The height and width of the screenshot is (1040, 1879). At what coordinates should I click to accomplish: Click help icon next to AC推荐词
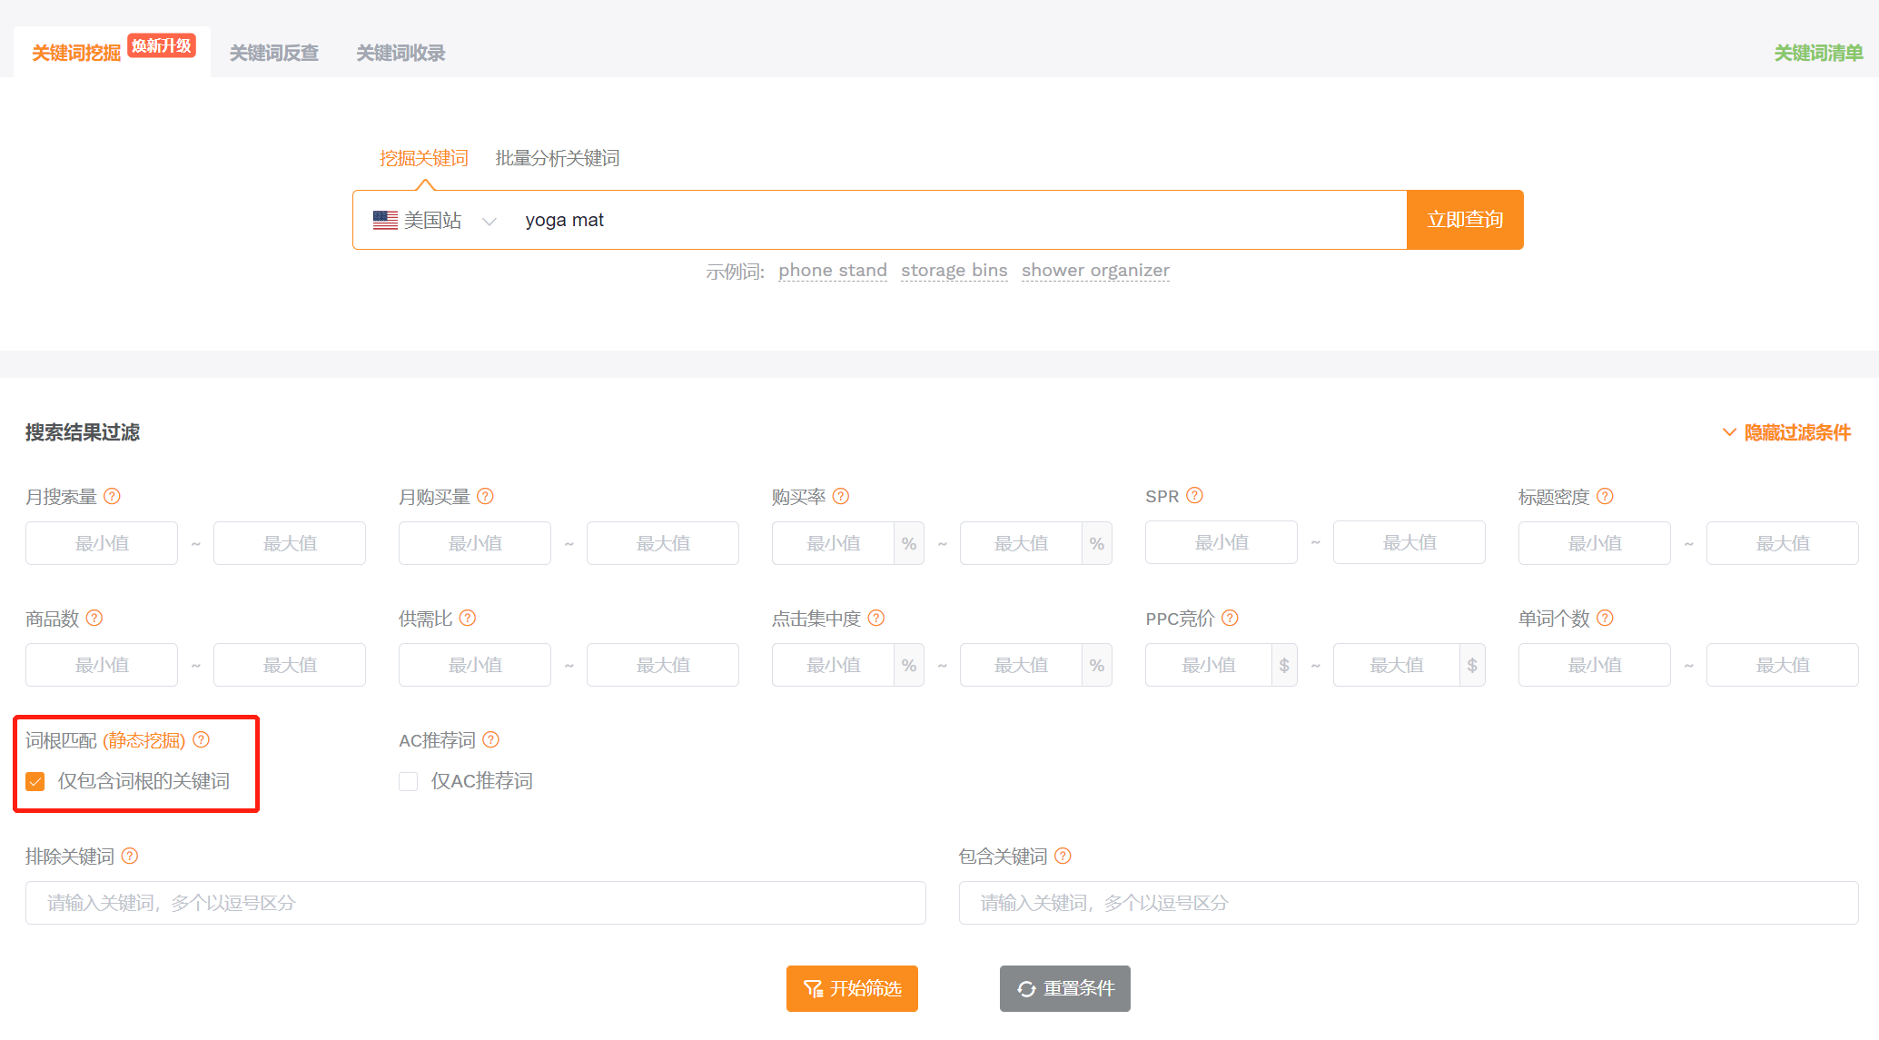point(490,739)
